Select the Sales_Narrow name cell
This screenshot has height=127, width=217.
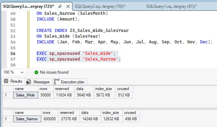27,119
